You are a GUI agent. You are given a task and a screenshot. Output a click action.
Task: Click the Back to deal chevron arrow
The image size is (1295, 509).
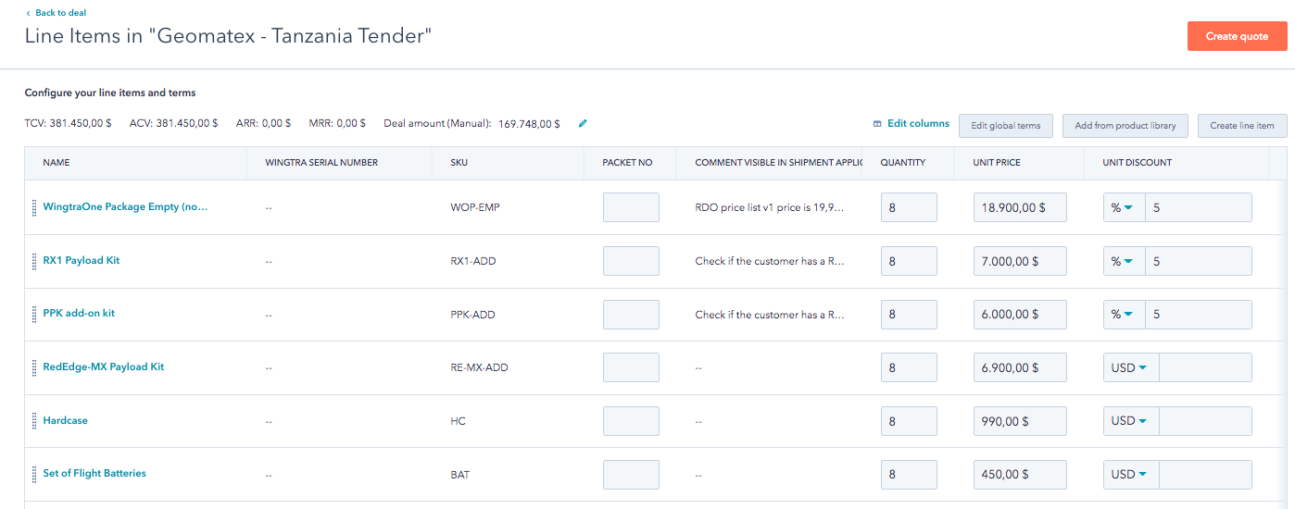click(x=29, y=13)
